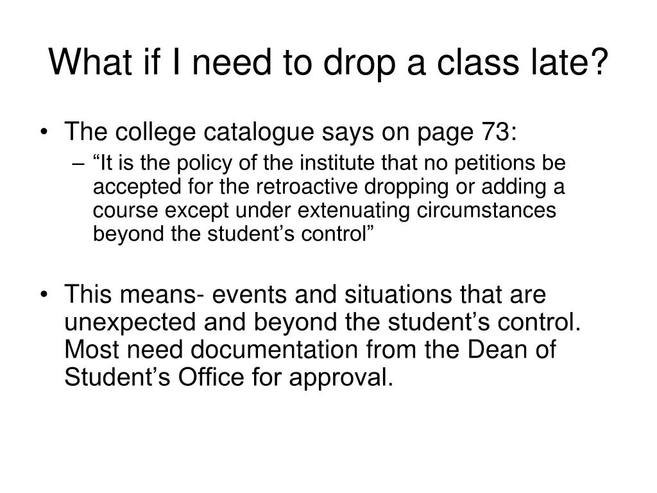
Task: Click the quoted policy sub-bullet text
Action: [329, 198]
